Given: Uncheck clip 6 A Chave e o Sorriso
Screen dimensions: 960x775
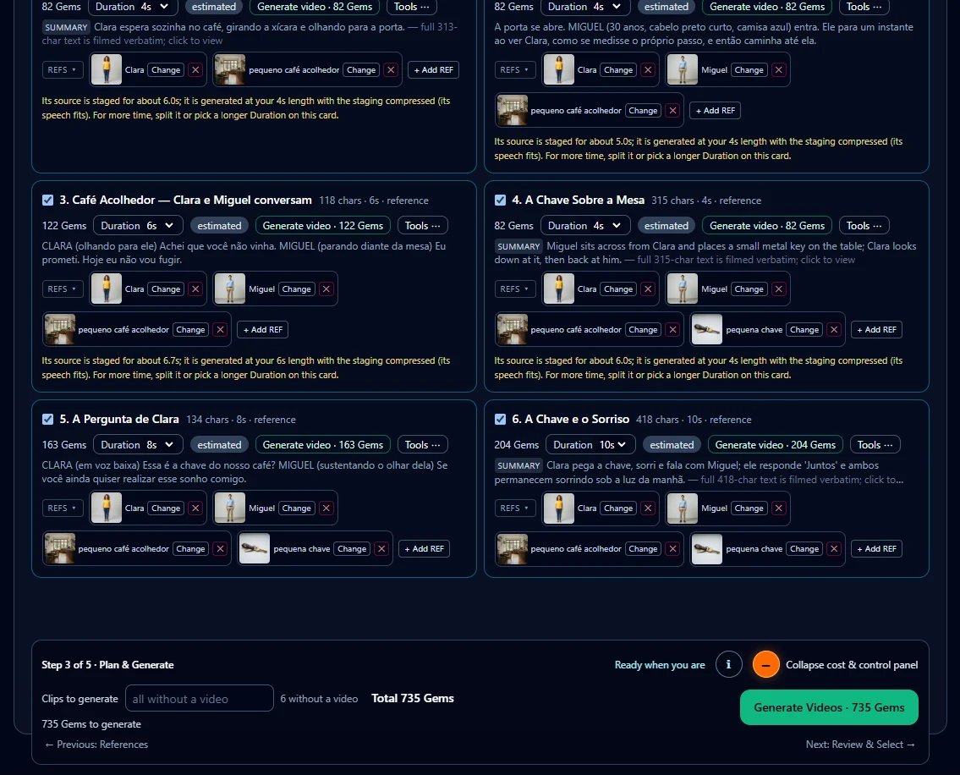Looking at the screenshot, I should 500,420.
